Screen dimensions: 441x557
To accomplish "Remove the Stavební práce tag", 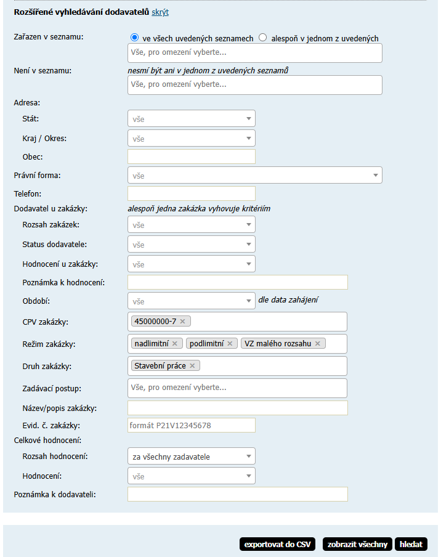I will [192, 366].
